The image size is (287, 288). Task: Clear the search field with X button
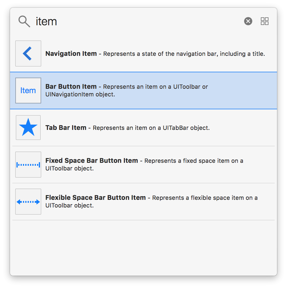pos(248,21)
